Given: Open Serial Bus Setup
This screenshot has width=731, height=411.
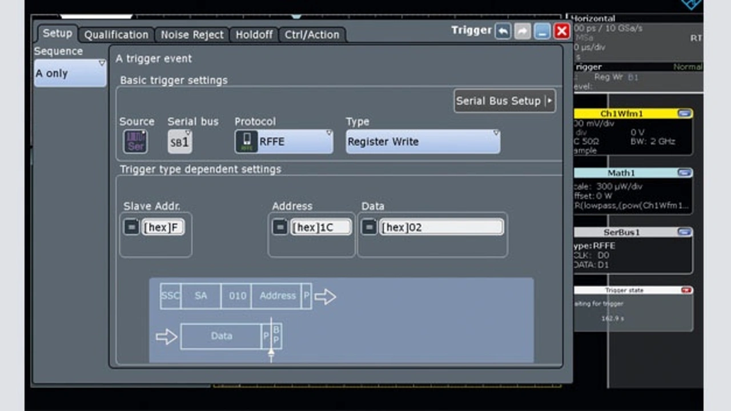Looking at the screenshot, I should pyautogui.click(x=504, y=101).
